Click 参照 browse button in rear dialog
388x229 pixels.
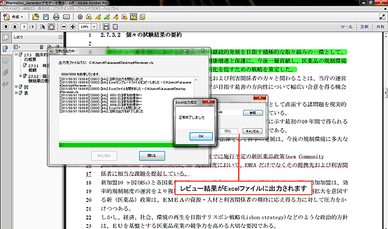(x=252, y=113)
